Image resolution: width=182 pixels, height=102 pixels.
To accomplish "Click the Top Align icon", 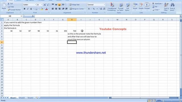I will pyautogui.click(x=53, y=5).
